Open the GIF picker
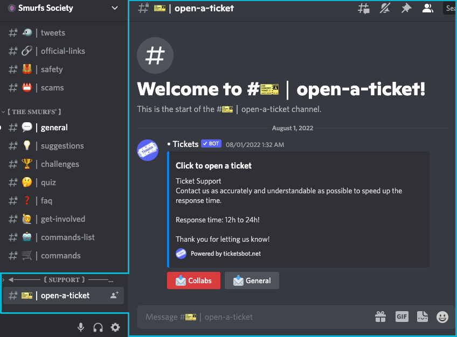 click(402, 317)
